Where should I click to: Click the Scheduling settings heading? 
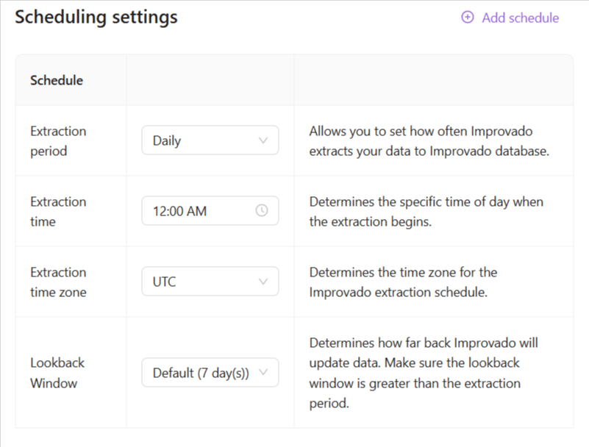click(x=96, y=17)
